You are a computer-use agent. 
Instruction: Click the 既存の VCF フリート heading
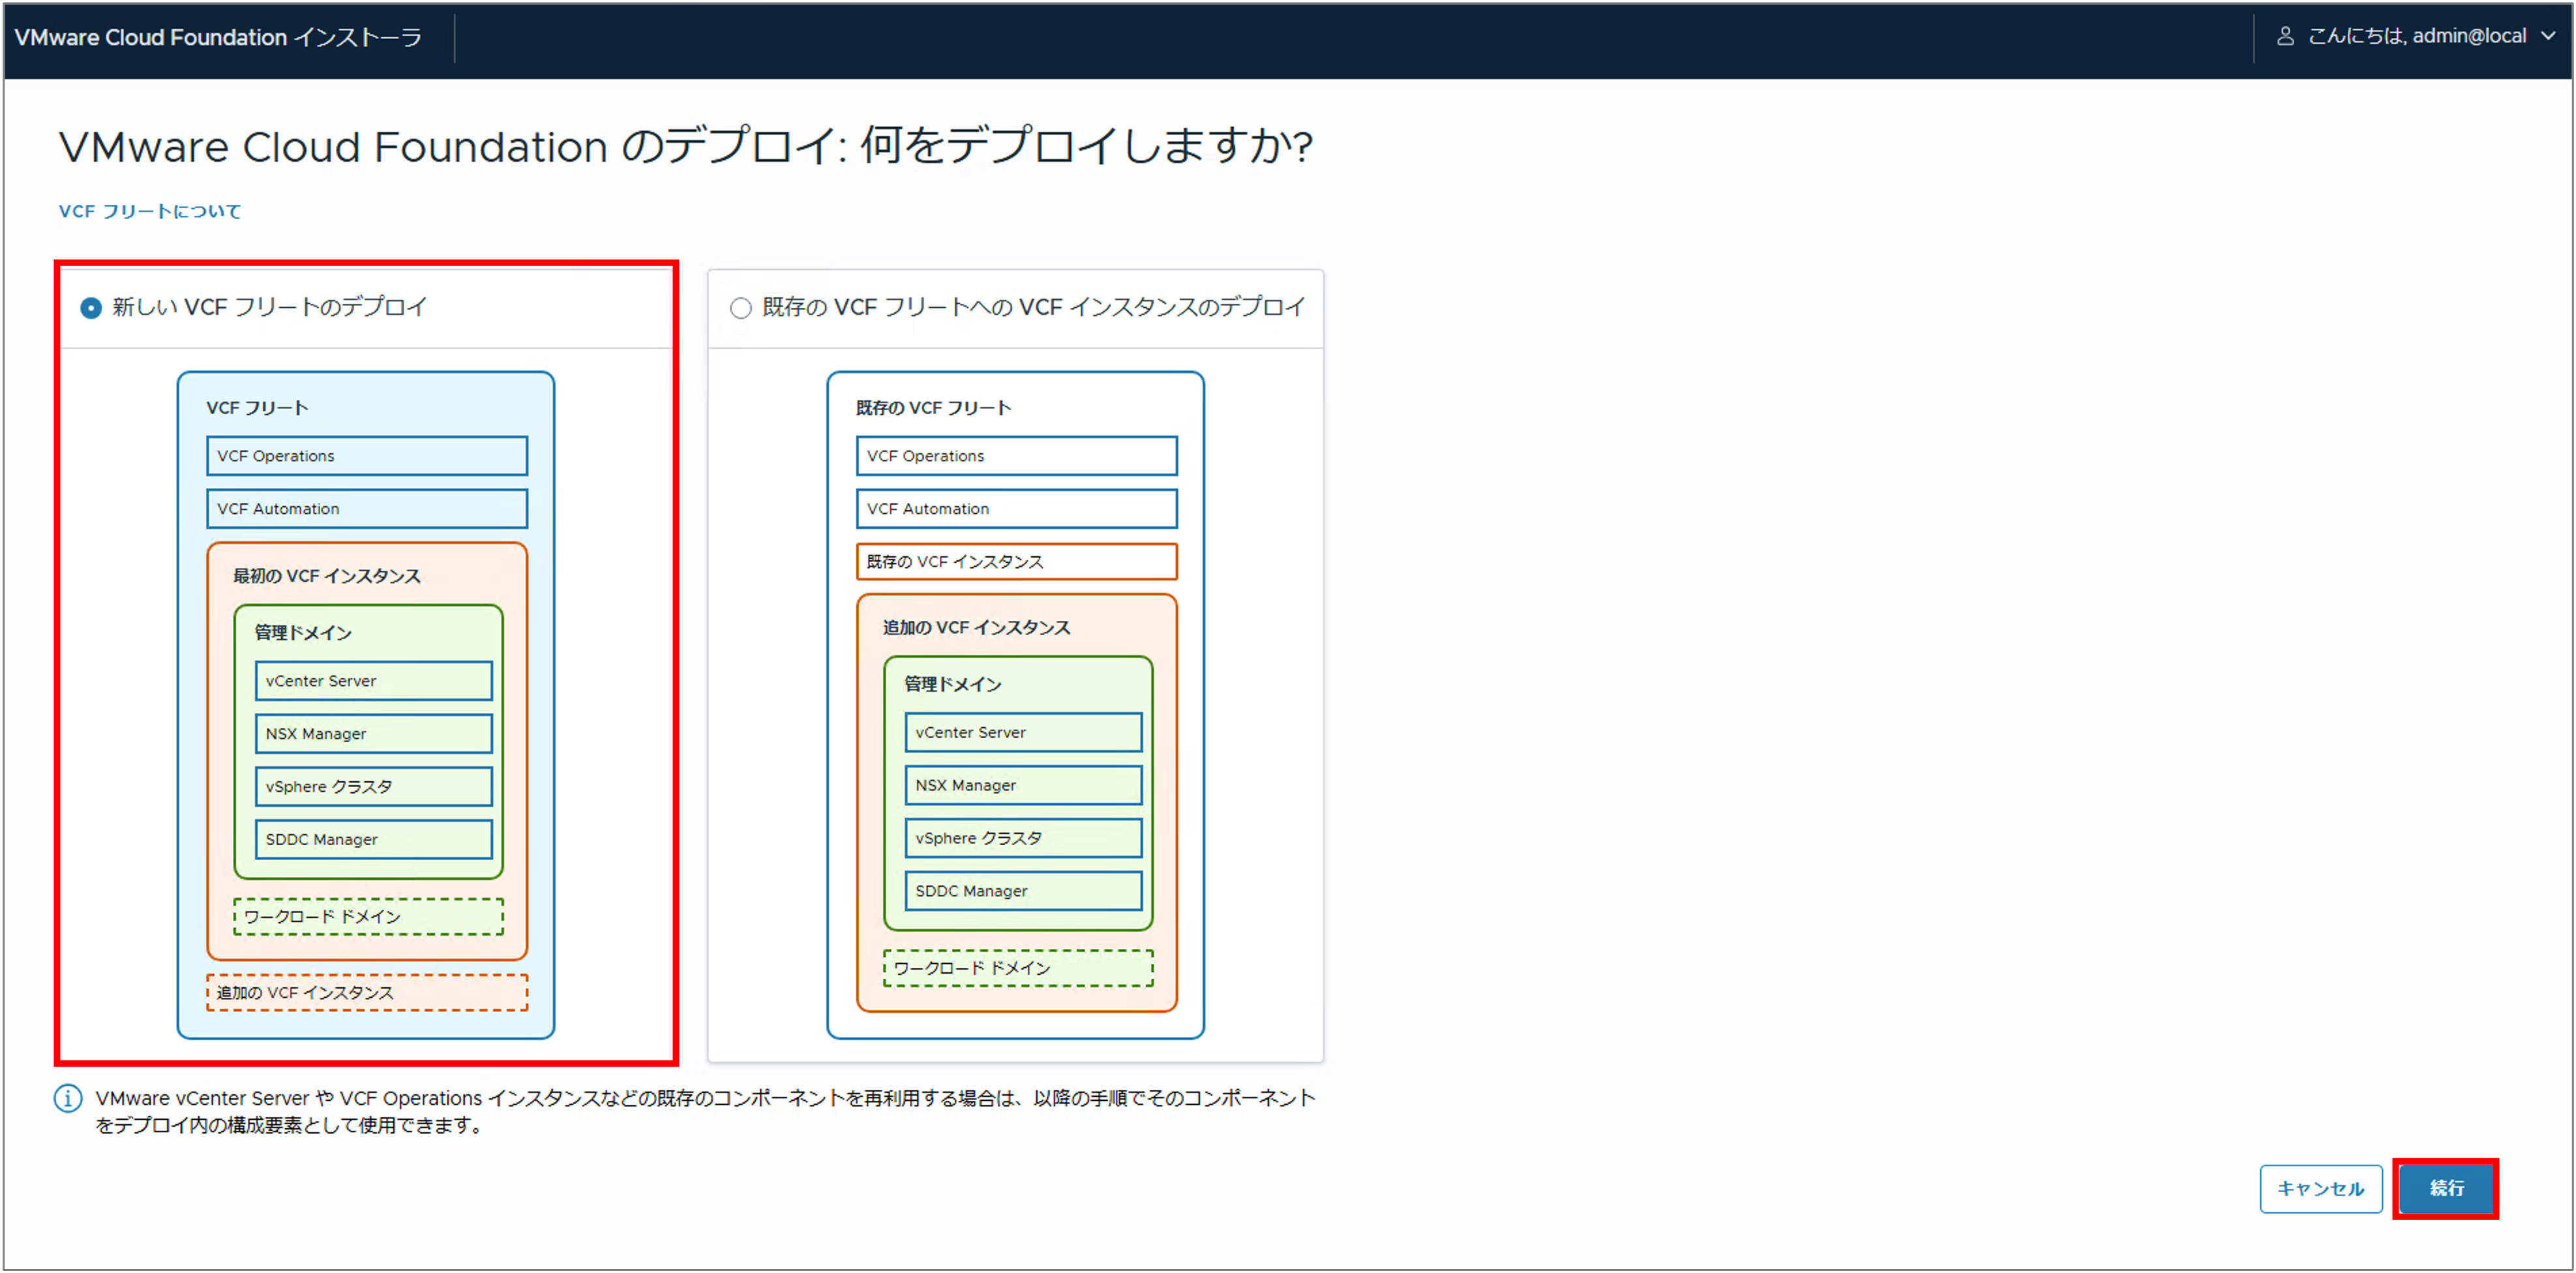(x=934, y=409)
